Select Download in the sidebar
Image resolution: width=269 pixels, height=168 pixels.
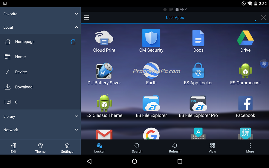[24, 87]
